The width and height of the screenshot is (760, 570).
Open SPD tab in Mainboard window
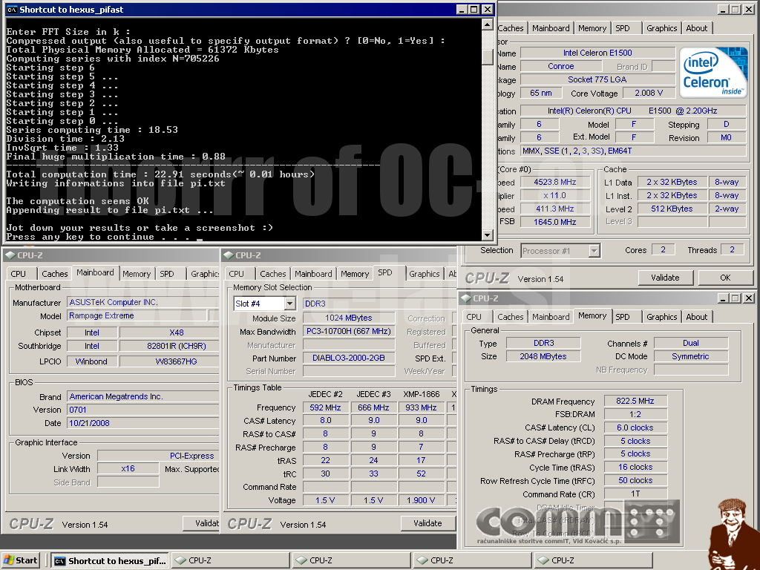[x=167, y=274]
